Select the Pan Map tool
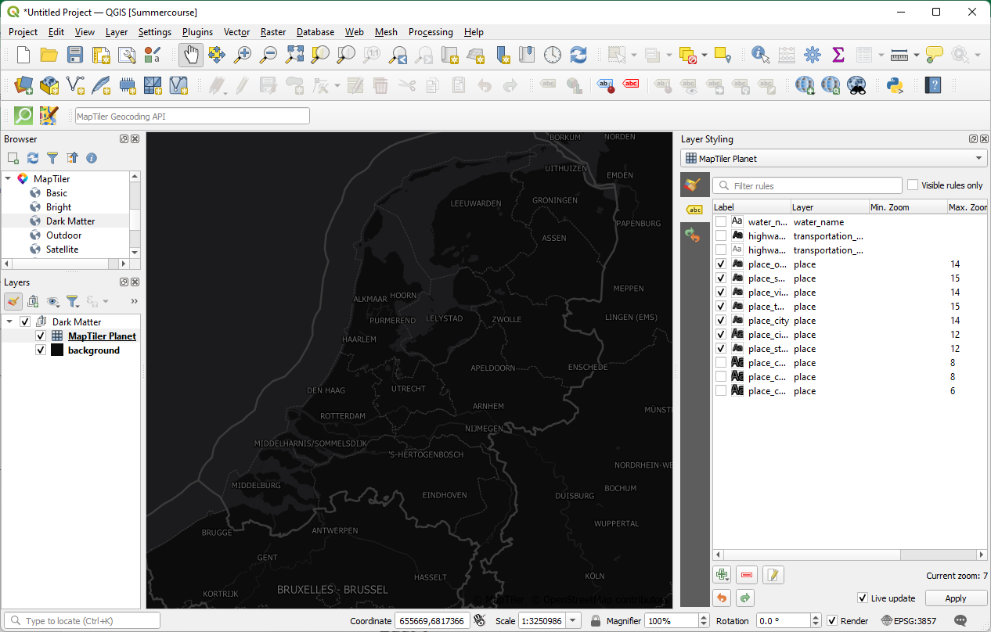 click(x=190, y=55)
